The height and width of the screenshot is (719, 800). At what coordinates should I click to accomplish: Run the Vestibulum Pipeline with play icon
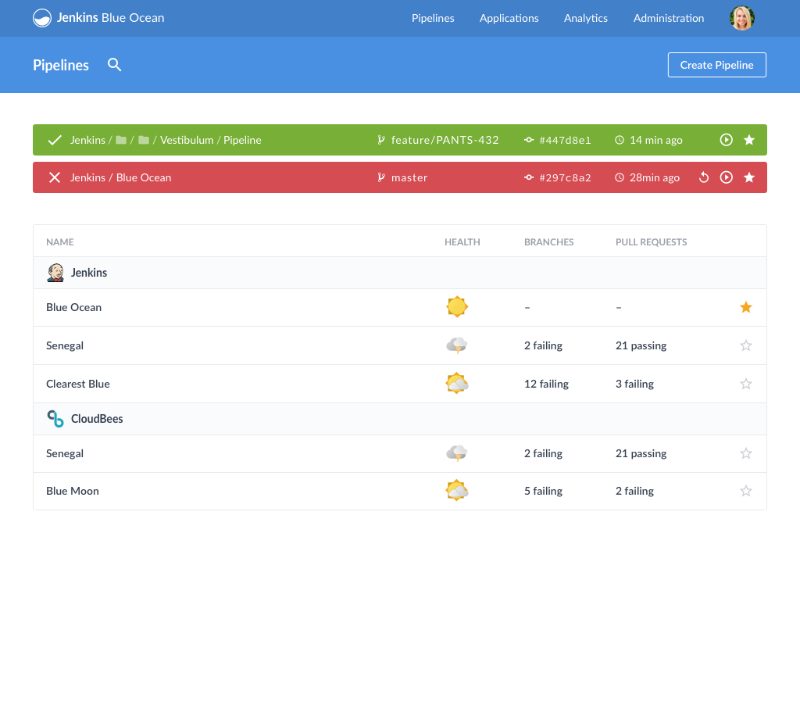coord(726,140)
